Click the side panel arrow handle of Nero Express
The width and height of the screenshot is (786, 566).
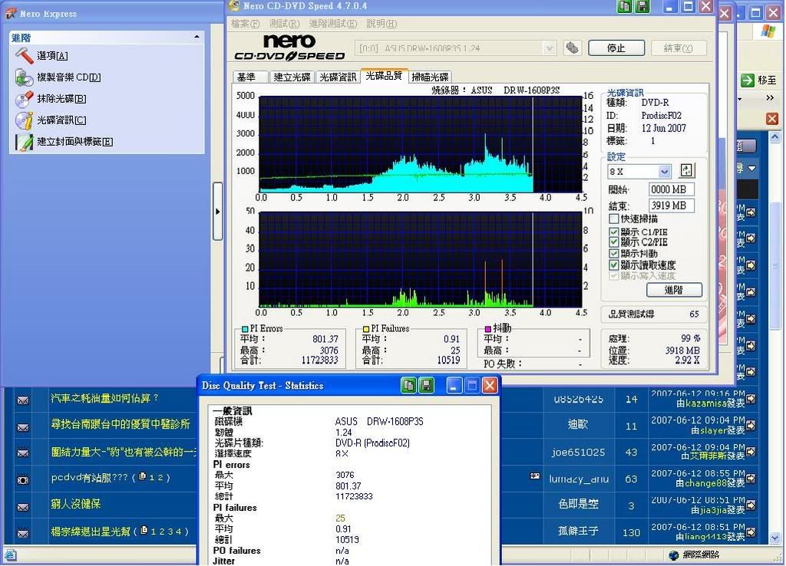(x=217, y=212)
